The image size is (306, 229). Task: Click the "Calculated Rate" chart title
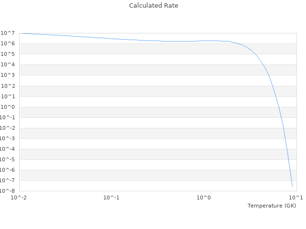click(153, 6)
